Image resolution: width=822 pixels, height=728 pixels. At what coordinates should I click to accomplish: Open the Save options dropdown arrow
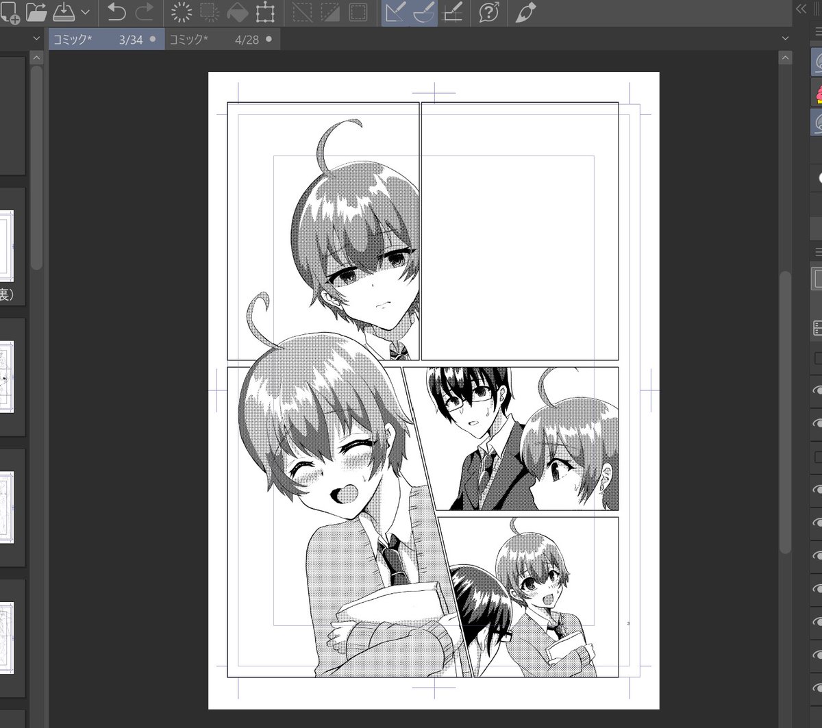(x=84, y=11)
